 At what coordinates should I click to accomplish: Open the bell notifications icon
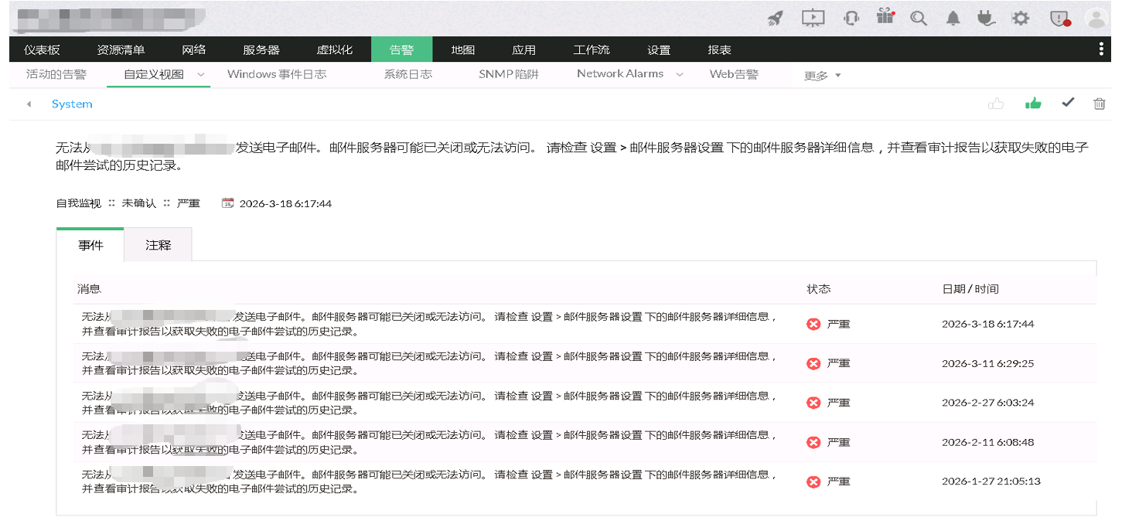pyautogui.click(x=953, y=19)
